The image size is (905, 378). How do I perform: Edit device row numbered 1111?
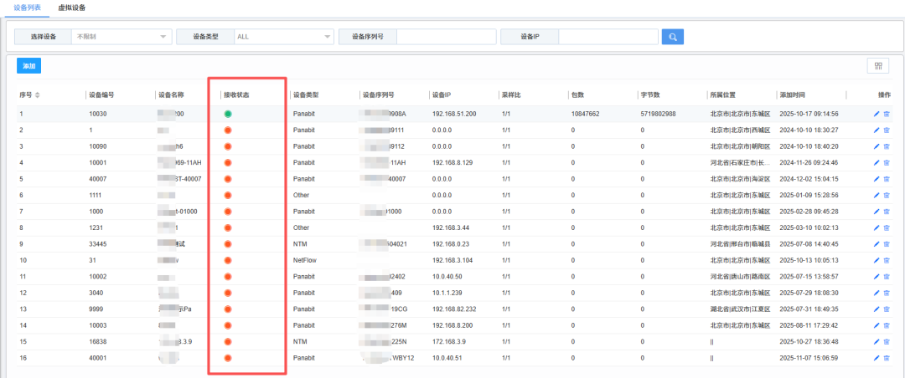pyautogui.click(x=877, y=196)
